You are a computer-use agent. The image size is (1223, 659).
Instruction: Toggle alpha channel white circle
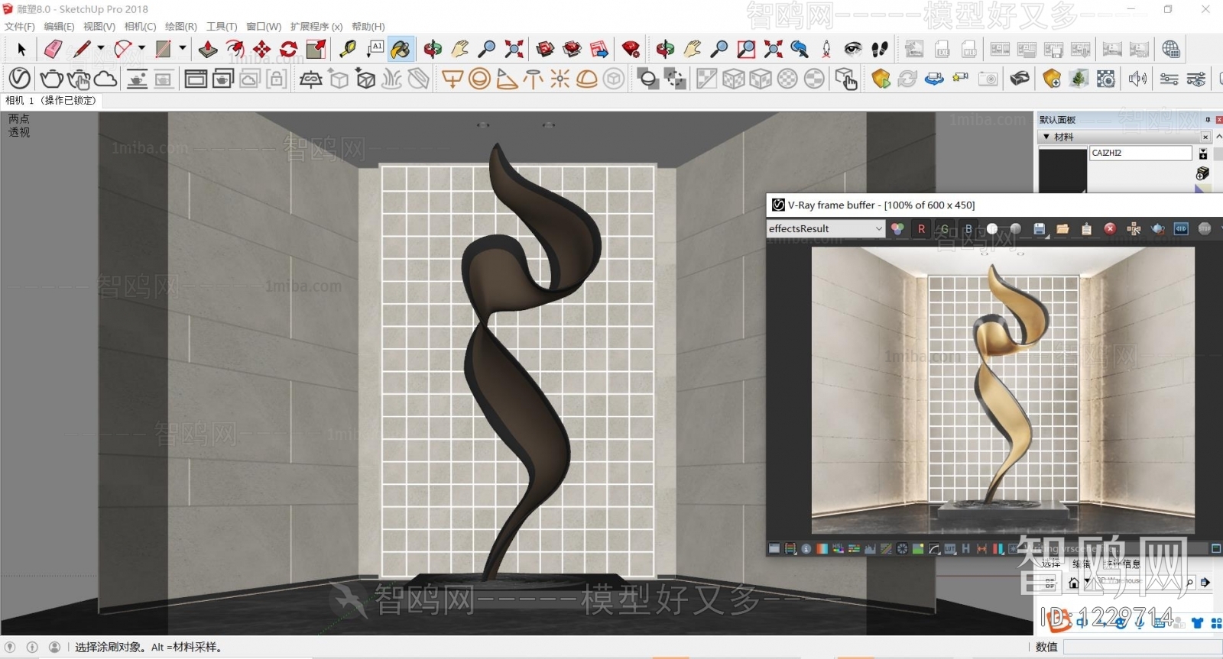[992, 228]
